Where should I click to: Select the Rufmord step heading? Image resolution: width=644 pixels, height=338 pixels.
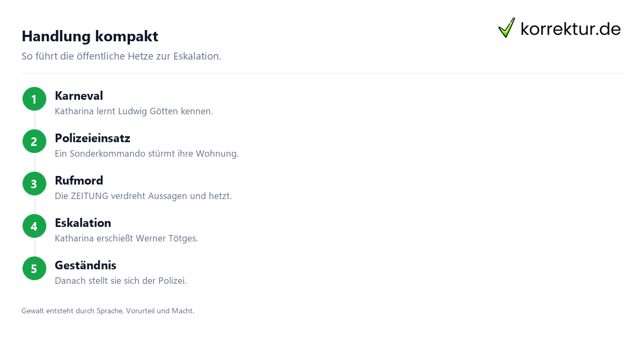pos(79,181)
